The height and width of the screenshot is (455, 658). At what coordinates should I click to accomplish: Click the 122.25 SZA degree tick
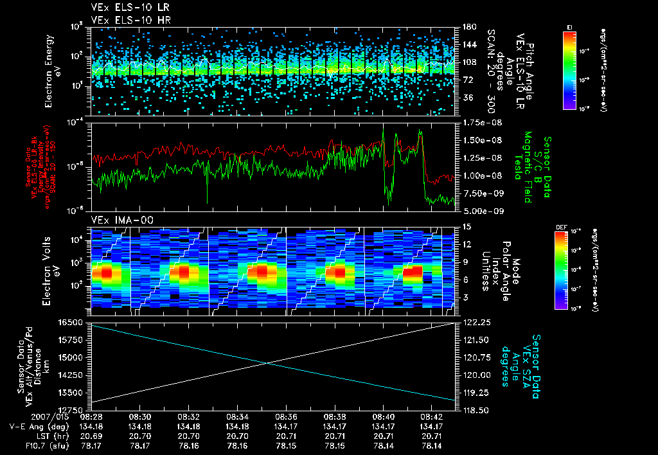476,323
